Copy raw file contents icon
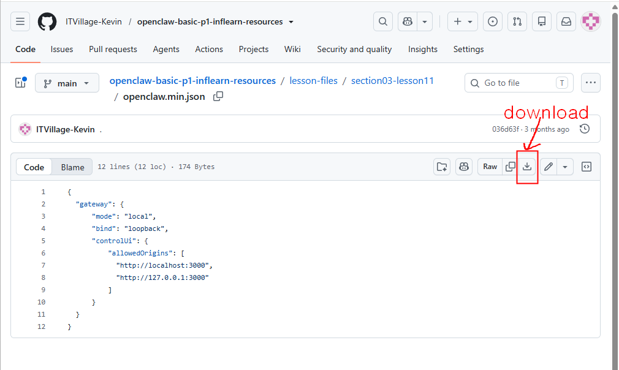This screenshot has height=370, width=619. 510,167
